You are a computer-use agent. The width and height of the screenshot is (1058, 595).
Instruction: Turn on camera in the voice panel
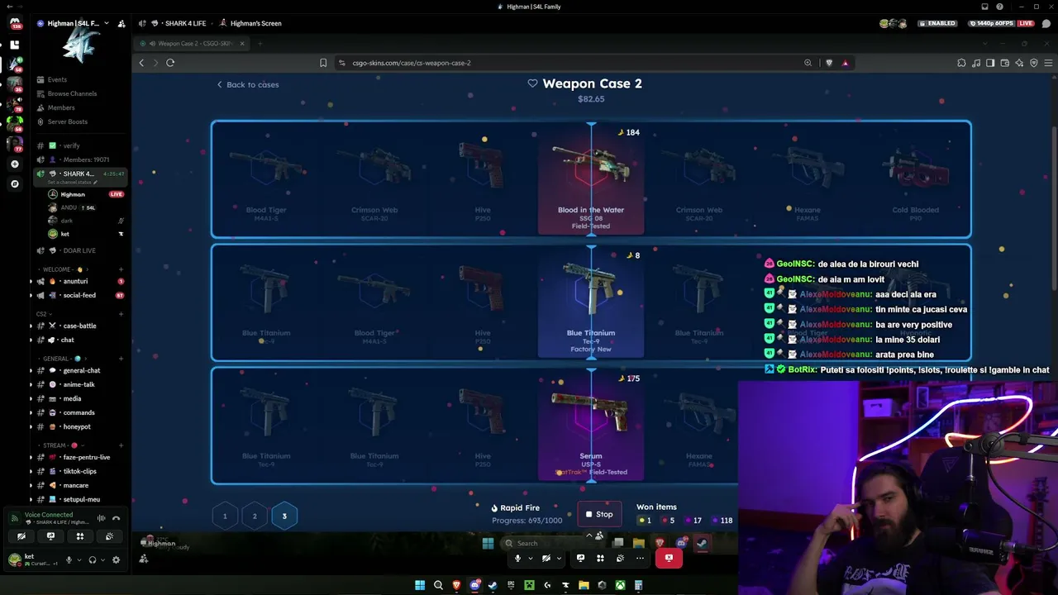pos(21,536)
